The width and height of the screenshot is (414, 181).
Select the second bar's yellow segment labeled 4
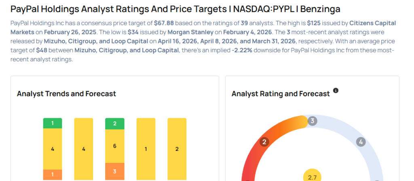tap(84, 149)
